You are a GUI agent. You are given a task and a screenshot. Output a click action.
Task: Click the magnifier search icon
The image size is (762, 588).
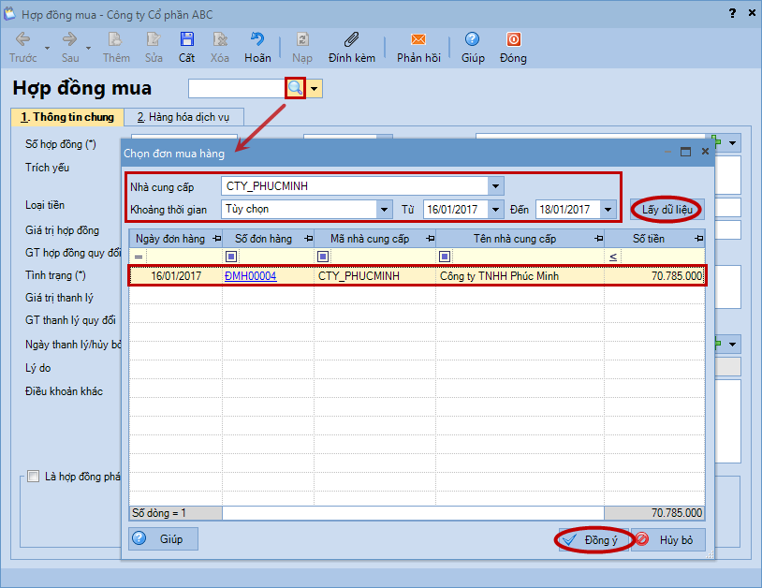click(295, 88)
